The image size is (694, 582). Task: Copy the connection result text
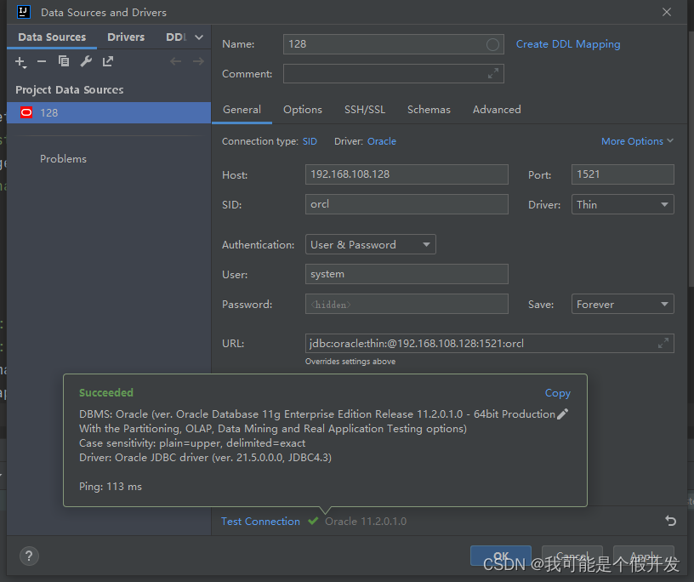pyautogui.click(x=558, y=393)
